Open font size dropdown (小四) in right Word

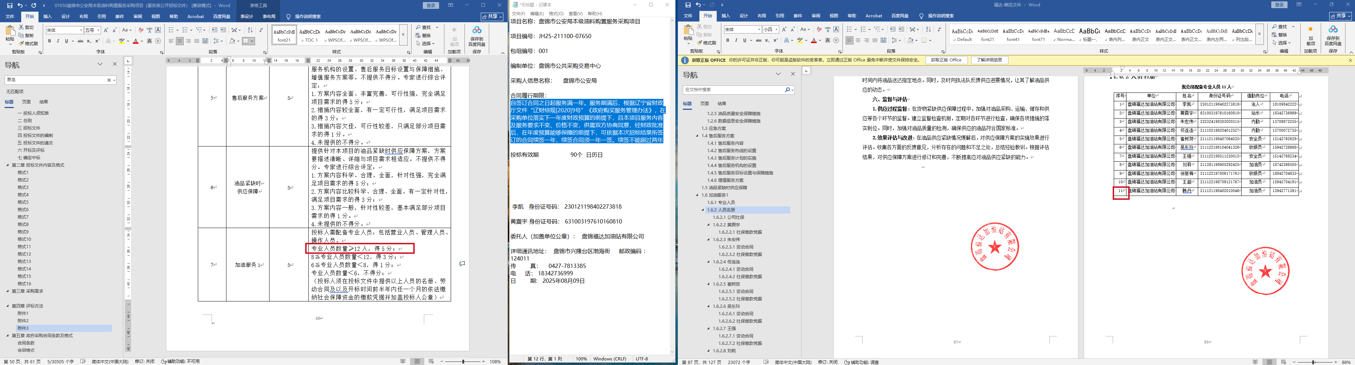point(776,29)
